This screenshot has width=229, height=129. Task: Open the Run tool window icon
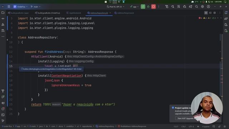tap(3, 97)
